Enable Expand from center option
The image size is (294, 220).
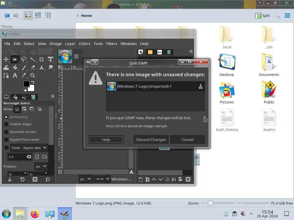tap(6, 140)
